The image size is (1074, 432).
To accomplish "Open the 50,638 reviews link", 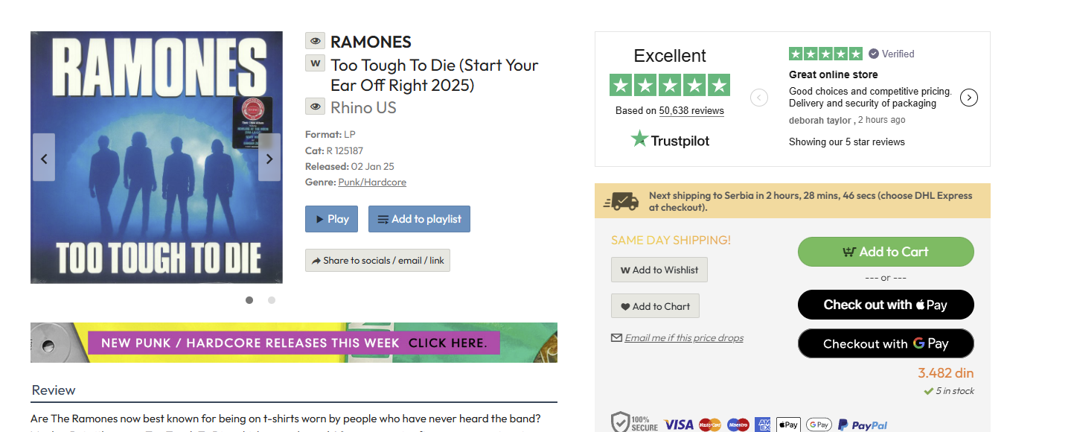I will coord(691,111).
